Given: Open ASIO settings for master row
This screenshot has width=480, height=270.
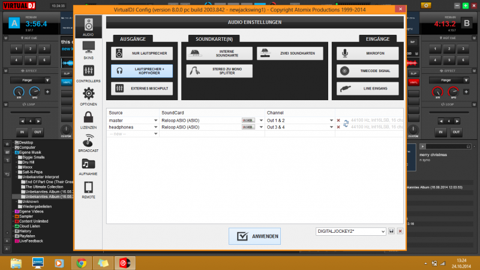Looking at the screenshot, I should (248, 121).
